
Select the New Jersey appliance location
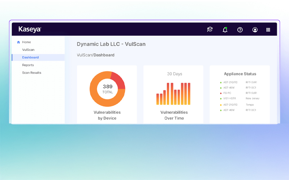point(253,98)
